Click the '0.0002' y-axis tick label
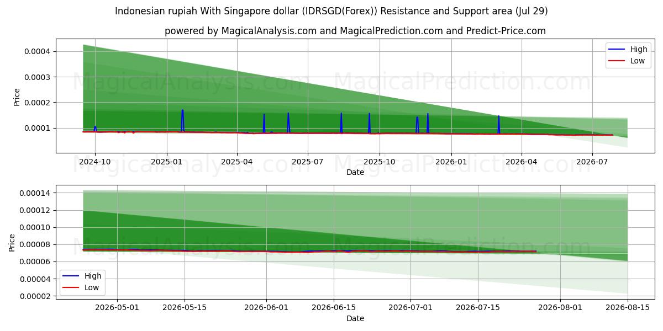Viewport: 663px width, 331px height. click(x=38, y=103)
